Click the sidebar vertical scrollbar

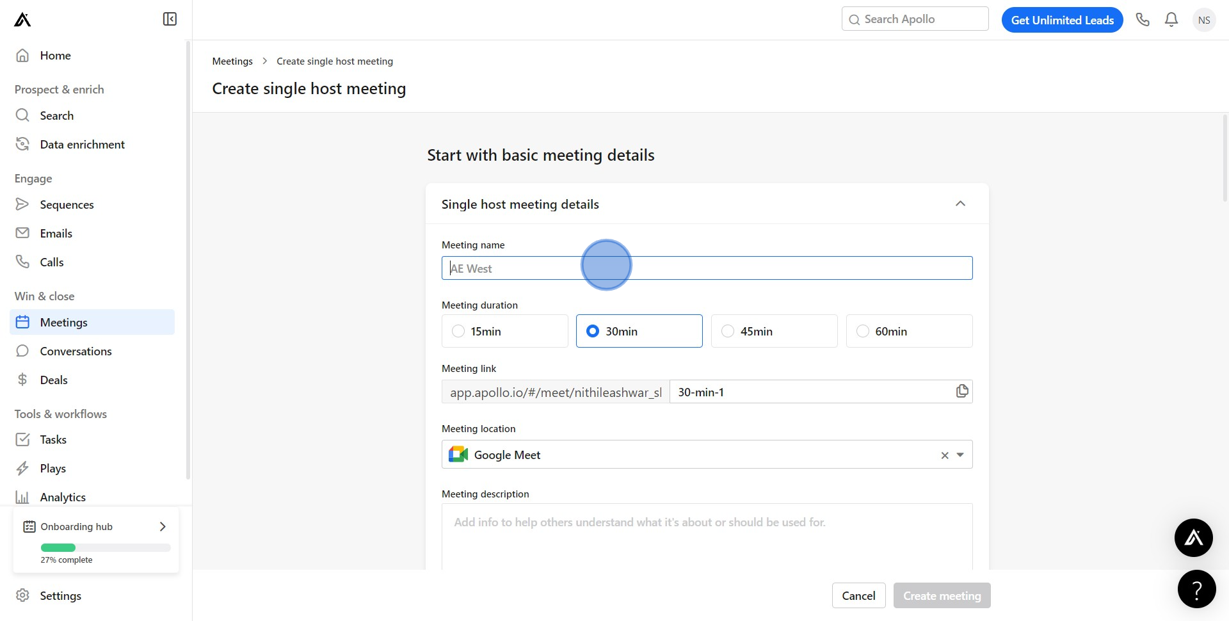click(188, 259)
